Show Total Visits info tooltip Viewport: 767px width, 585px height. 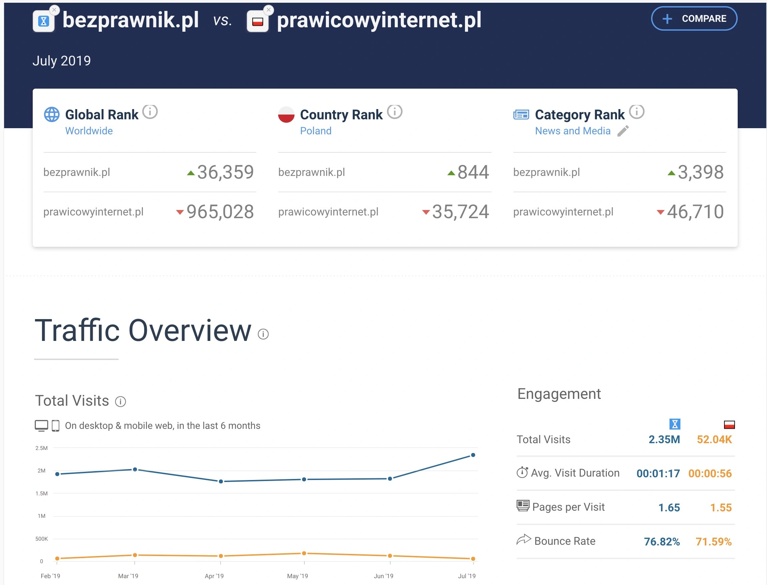(120, 402)
